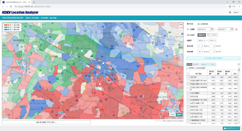Open the browser three-dot menu
The height and width of the screenshot is (131, 242).
point(239,7)
